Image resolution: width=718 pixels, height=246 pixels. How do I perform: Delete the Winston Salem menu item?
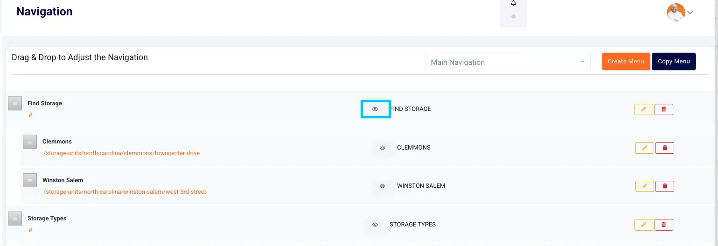pyautogui.click(x=665, y=186)
